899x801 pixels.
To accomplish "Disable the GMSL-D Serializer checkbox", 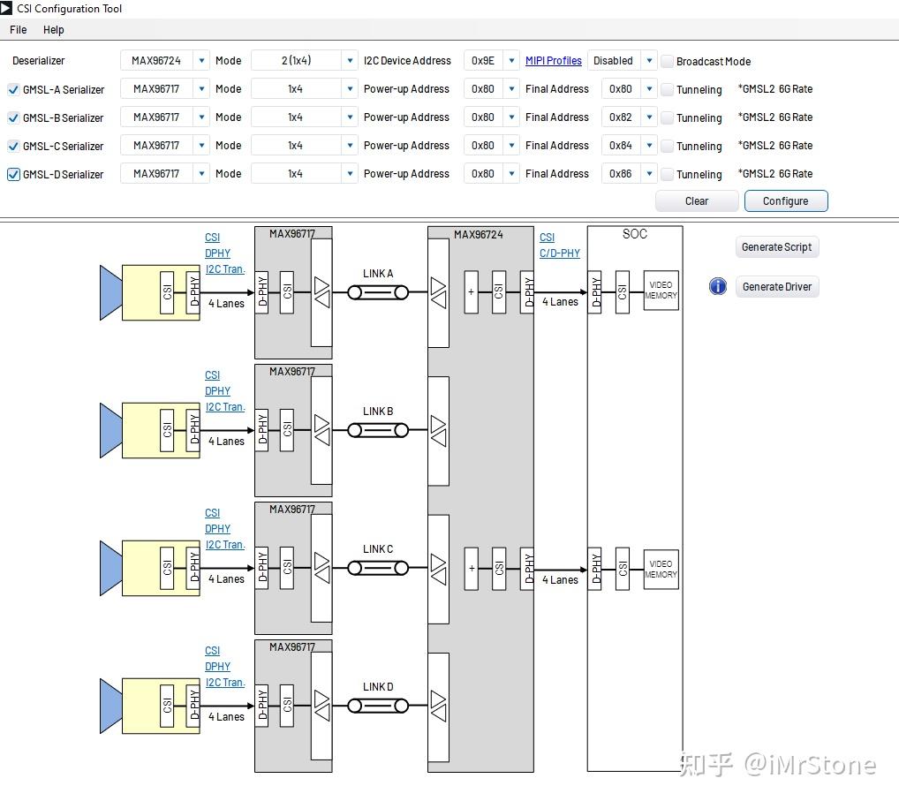I will [x=11, y=174].
